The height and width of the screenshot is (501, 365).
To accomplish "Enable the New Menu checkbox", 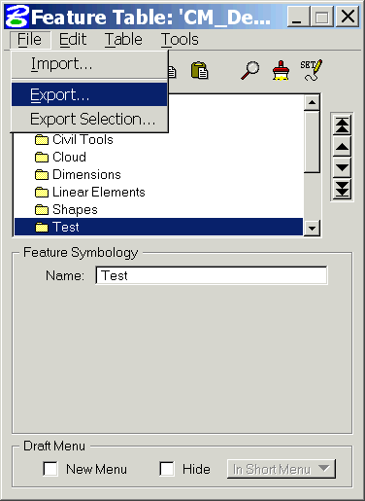I will coord(50,469).
